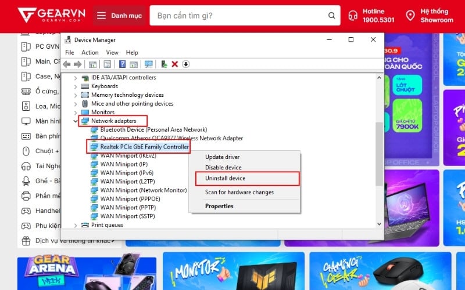The image size is (465, 290).
Task: Click the down-arrow toolbar icon
Action: pos(185,64)
